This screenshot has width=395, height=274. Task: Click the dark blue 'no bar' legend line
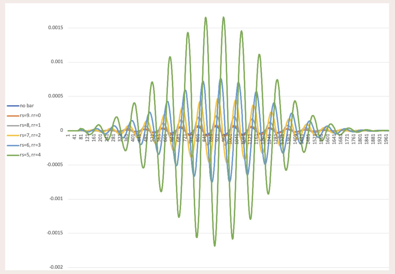[13, 106]
